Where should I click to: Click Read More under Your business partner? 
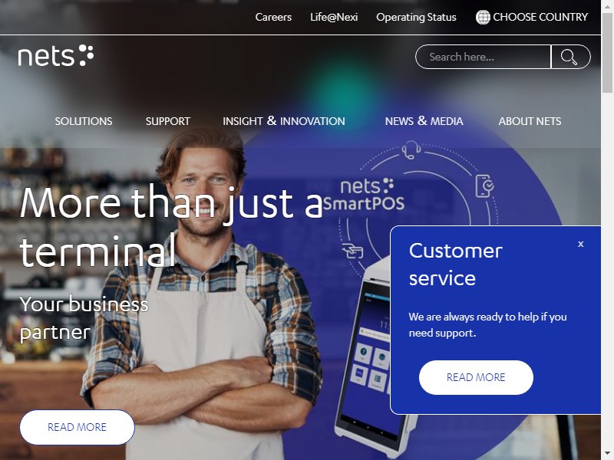[x=78, y=427]
